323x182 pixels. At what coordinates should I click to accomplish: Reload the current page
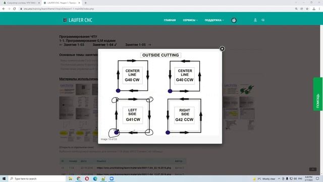click(x=15, y=9)
